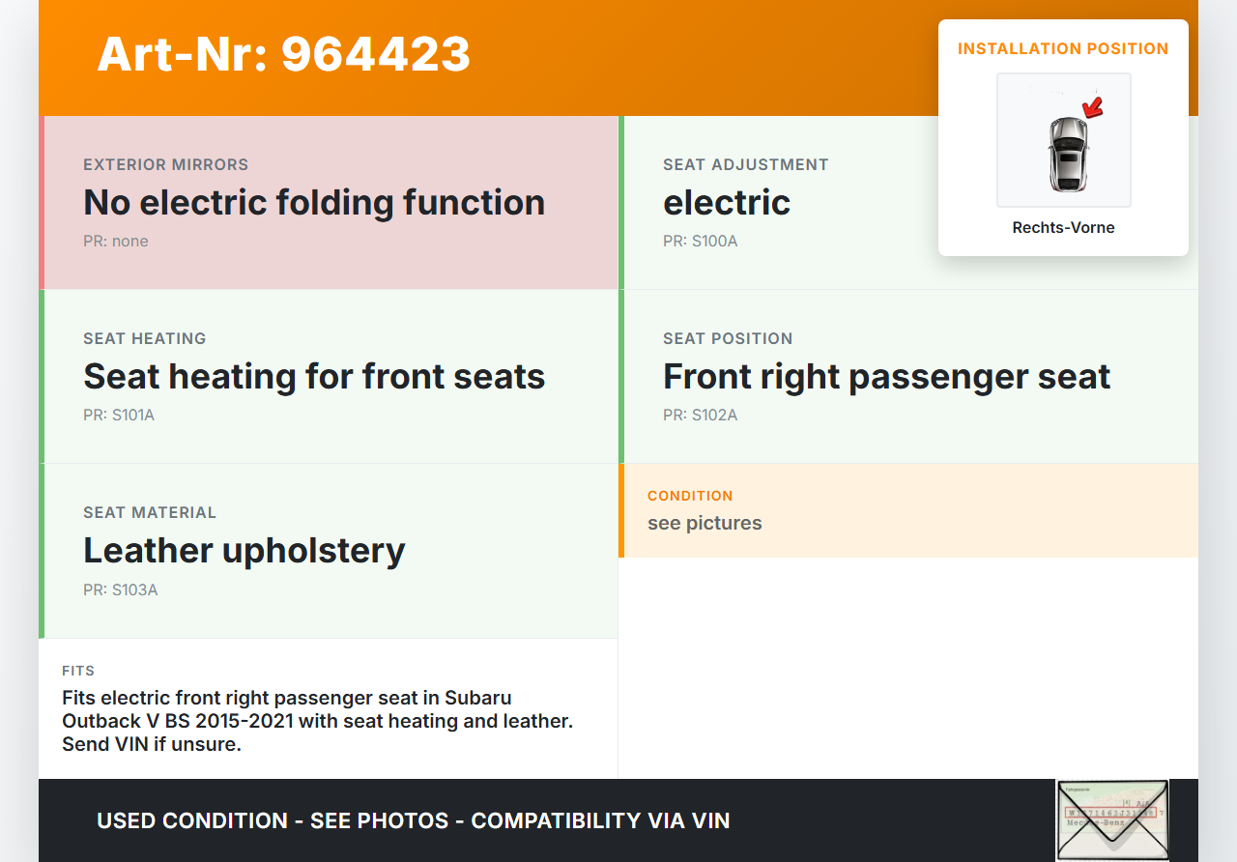This screenshot has height=862, width=1237.
Task: Click the VIN envelope icon
Action: tap(1111, 819)
